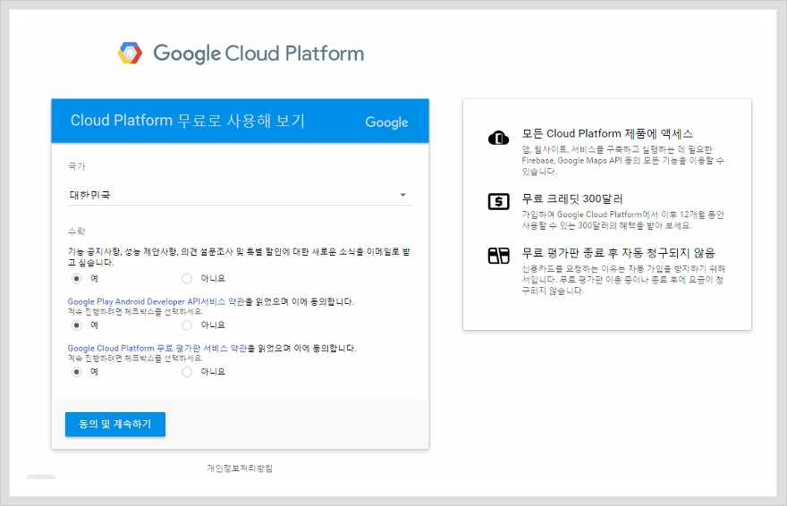Click the country dropdown arrow
The height and width of the screenshot is (506, 787).
point(402,195)
